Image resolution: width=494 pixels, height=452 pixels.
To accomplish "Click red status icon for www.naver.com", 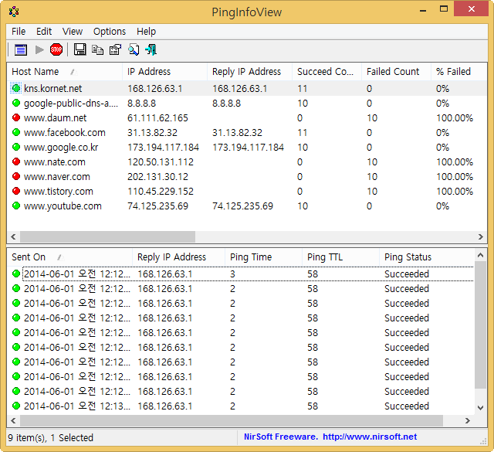I will 16,176.
